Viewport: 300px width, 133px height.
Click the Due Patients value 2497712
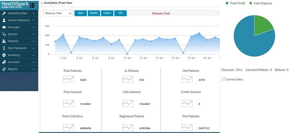(x=204, y=128)
